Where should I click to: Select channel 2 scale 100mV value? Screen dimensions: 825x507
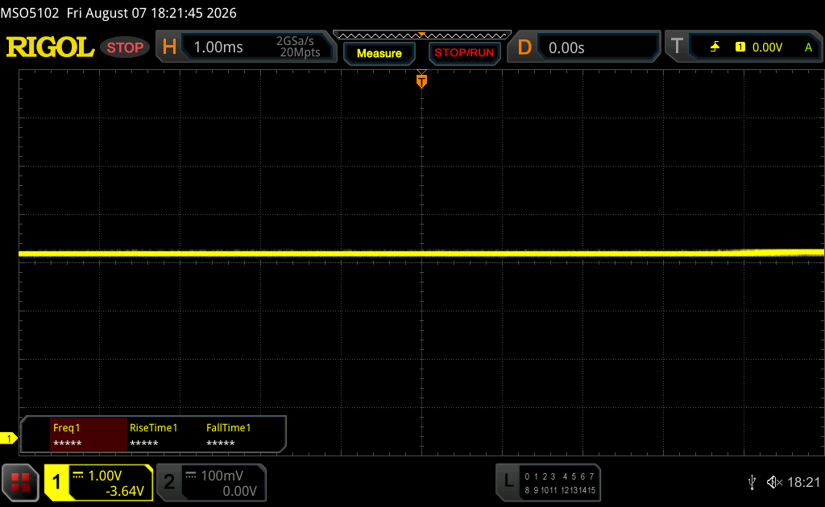222,476
